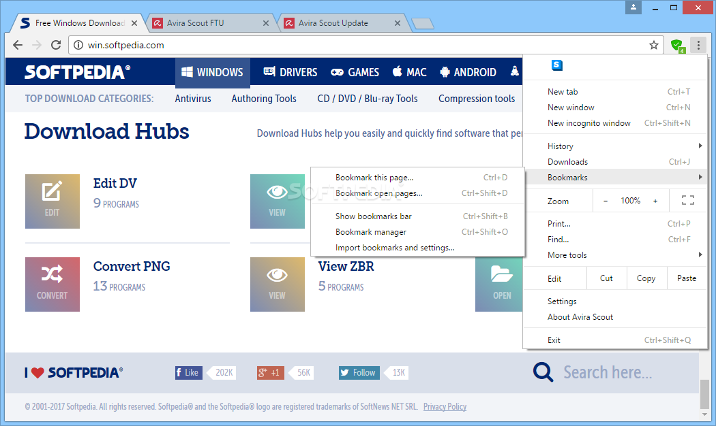Select New window in the menu
Screen dimensions: 716x426
(615, 108)
